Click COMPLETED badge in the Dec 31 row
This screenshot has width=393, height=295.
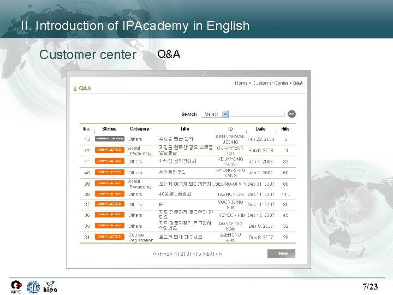[110, 184]
